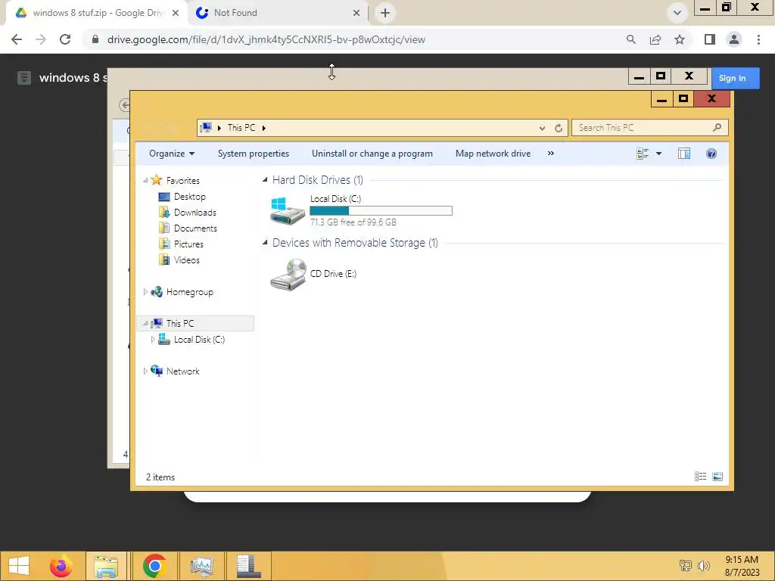Viewport: 775px width, 581px height.
Task: Bookmark this page with the star icon
Action: click(x=680, y=39)
